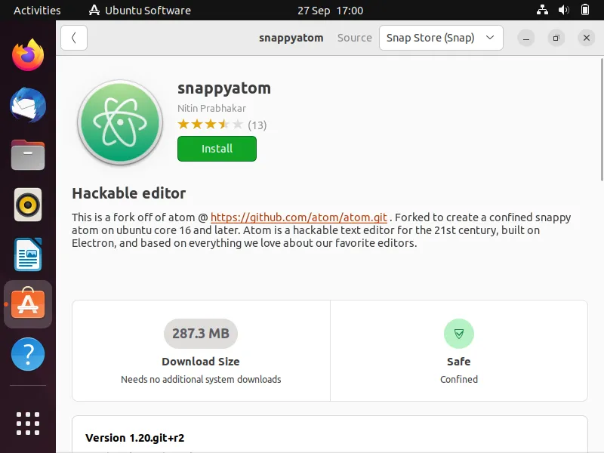Open the Safe Confined safety tile
The height and width of the screenshot is (453, 604).
point(459,350)
